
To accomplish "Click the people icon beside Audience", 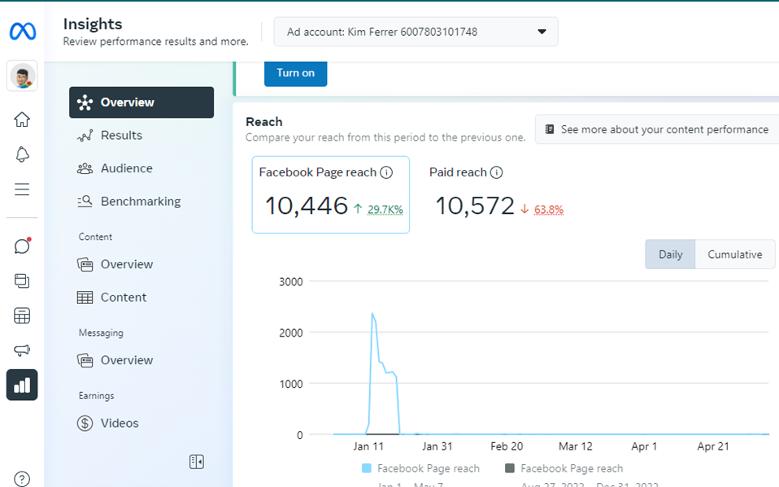I will tap(85, 168).
